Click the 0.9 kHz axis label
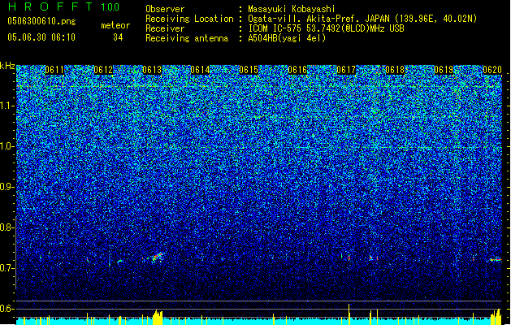The image size is (511, 325). (x=6, y=187)
